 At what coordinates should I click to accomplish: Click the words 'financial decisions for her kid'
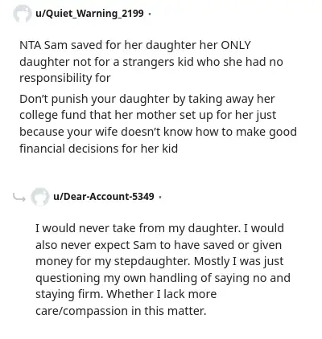(x=98, y=149)
